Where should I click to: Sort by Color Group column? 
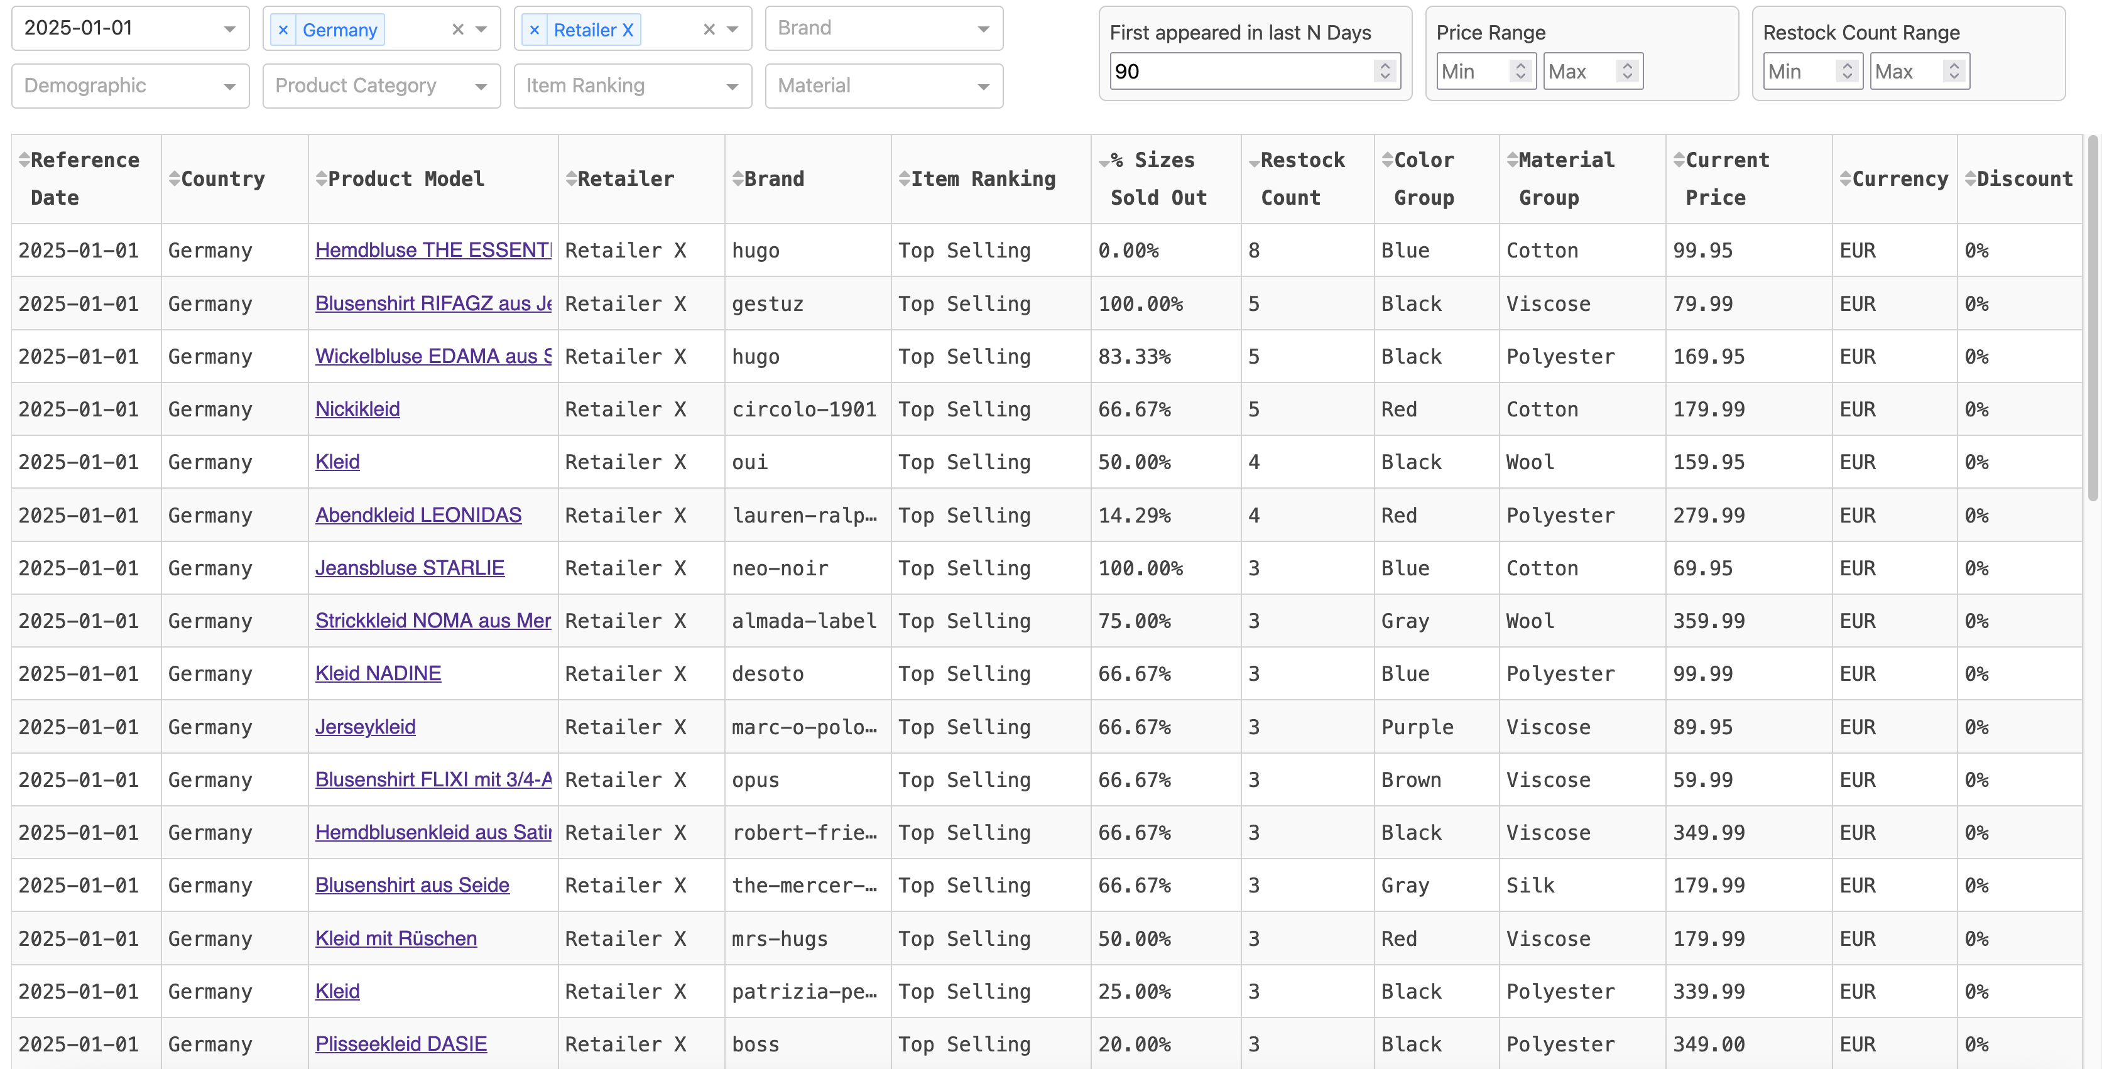pyautogui.click(x=1387, y=160)
